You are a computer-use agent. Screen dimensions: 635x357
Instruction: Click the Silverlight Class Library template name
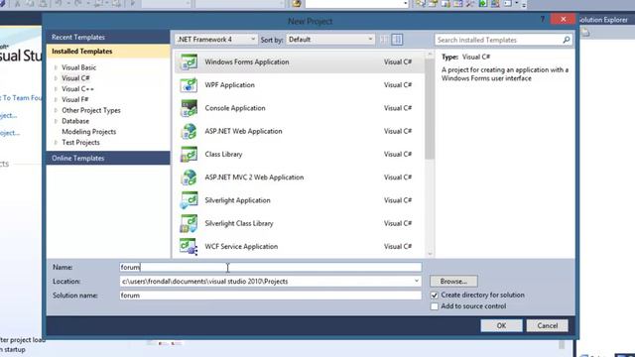tap(239, 223)
